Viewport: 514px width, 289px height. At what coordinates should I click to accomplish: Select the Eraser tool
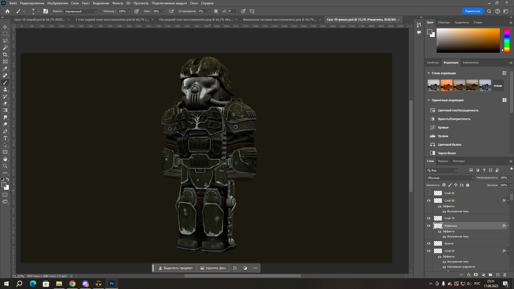(5, 103)
